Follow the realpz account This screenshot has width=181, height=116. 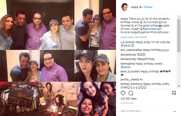pos(148,7)
